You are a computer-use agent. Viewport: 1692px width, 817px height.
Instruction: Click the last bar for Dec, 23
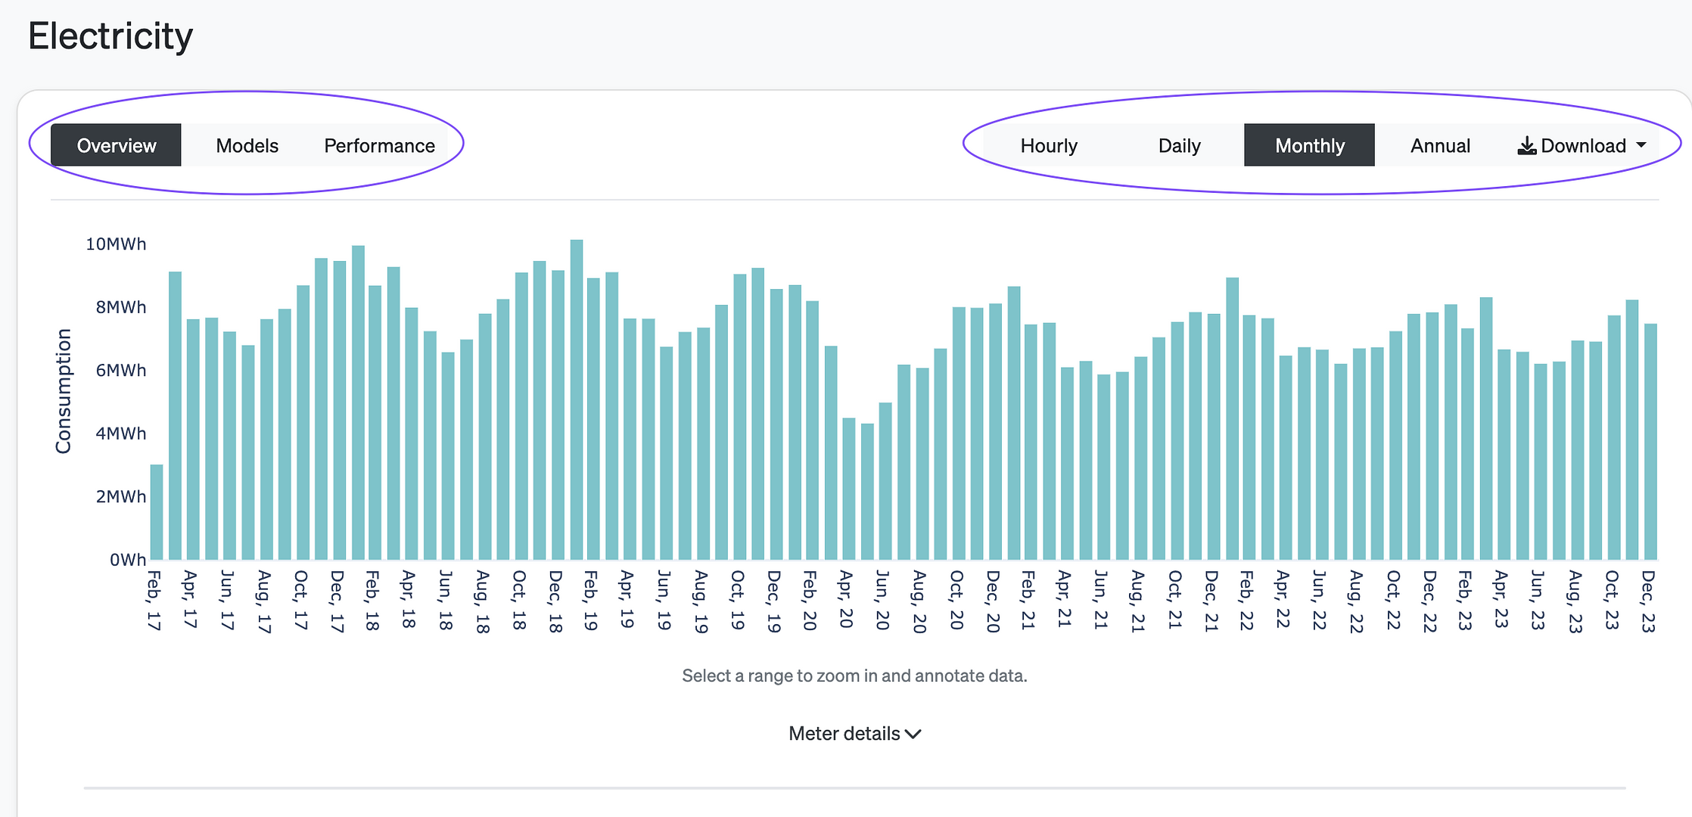[x=1650, y=442]
